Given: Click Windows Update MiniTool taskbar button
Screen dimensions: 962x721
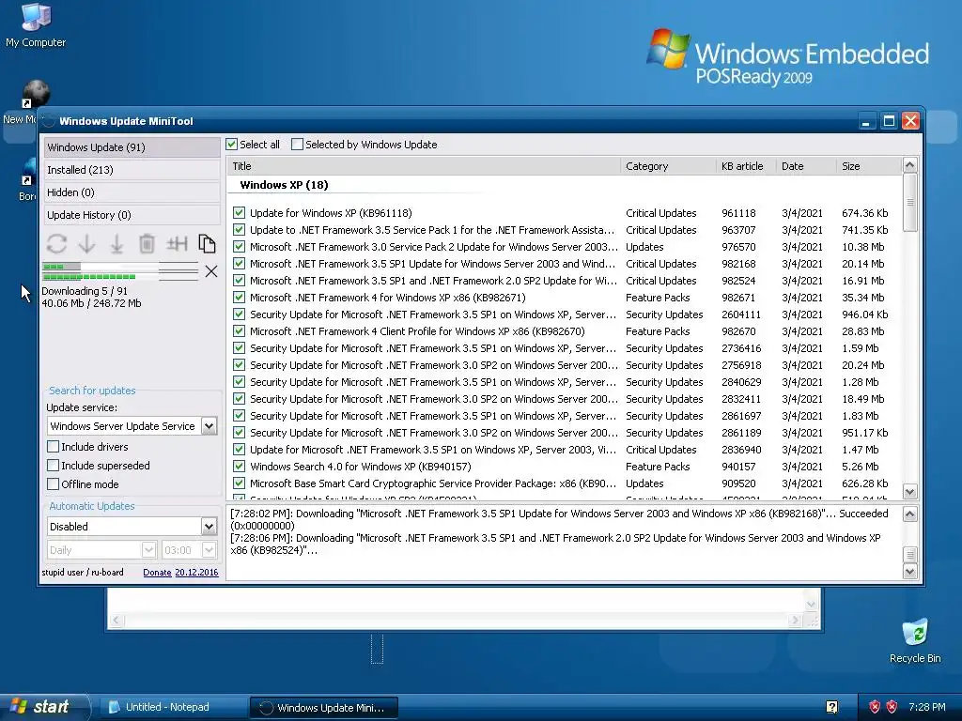Looking at the screenshot, I should coord(323,708).
